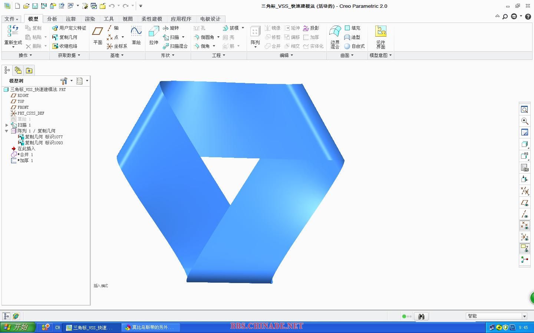Image resolution: width=534 pixels, height=333 pixels.
Task: Click the New file icon
Action: point(17,6)
